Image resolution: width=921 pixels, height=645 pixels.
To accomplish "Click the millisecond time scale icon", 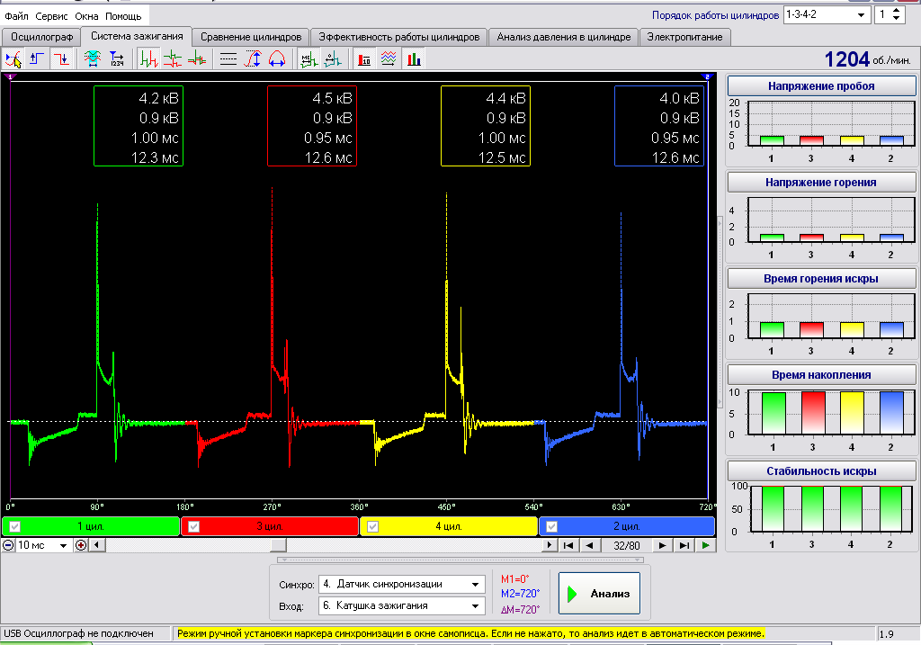I will [x=308, y=59].
